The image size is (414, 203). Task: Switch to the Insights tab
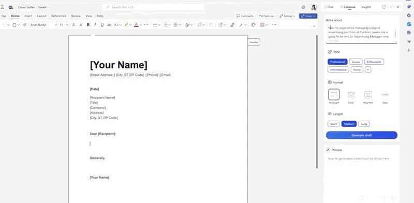(366, 7)
